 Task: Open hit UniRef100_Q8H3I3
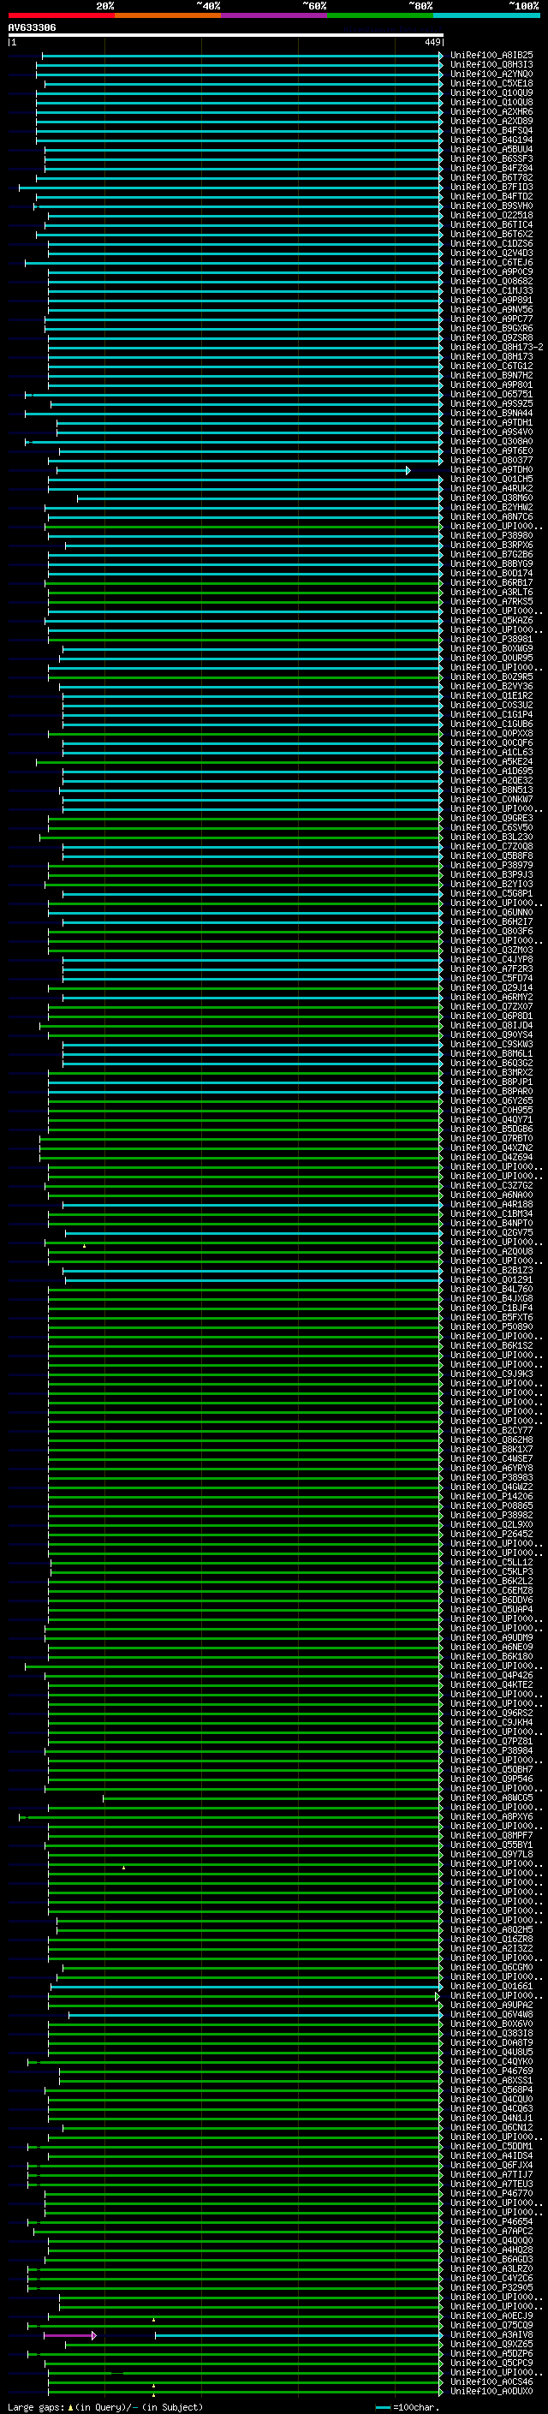coord(491,65)
